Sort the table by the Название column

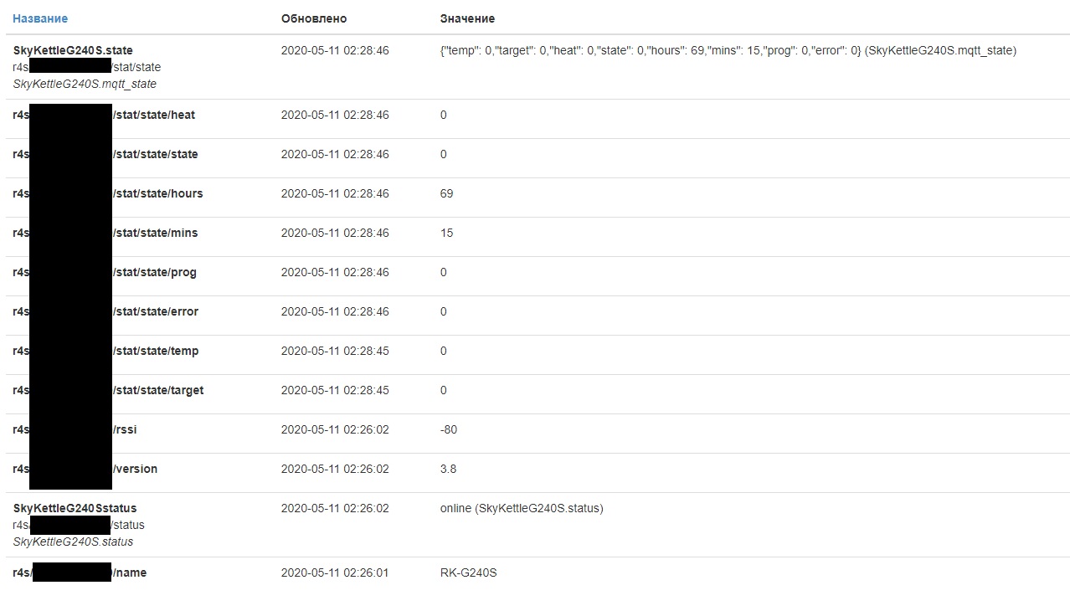coord(40,18)
